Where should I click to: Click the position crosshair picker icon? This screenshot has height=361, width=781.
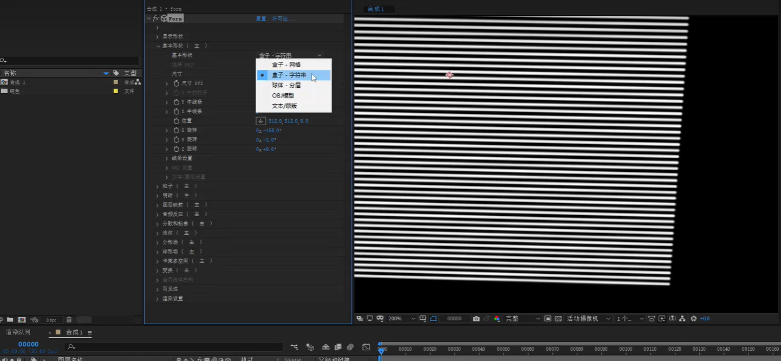point(261,121)
